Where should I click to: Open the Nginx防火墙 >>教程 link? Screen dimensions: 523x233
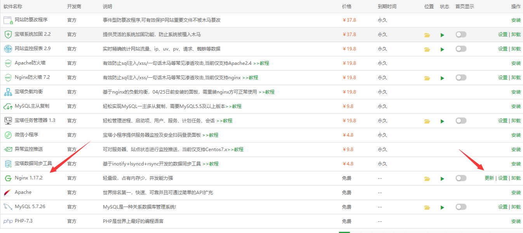point(250,78)
